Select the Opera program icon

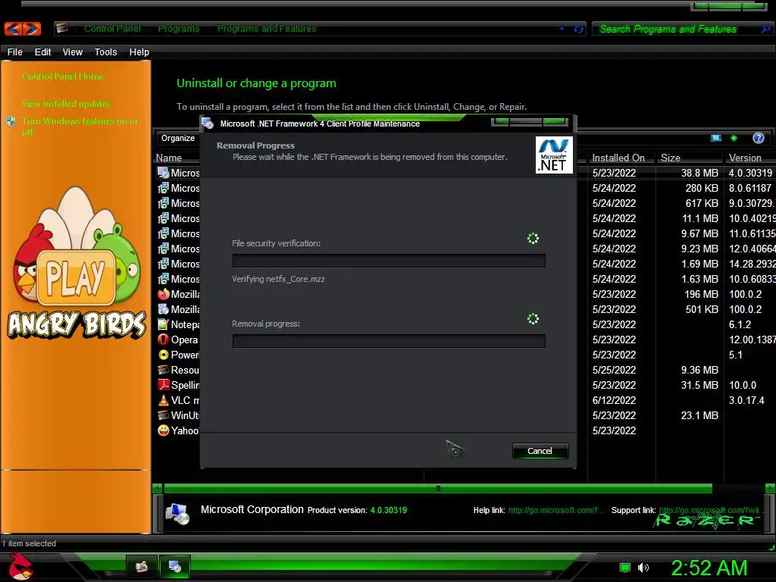tap(164, 339)
